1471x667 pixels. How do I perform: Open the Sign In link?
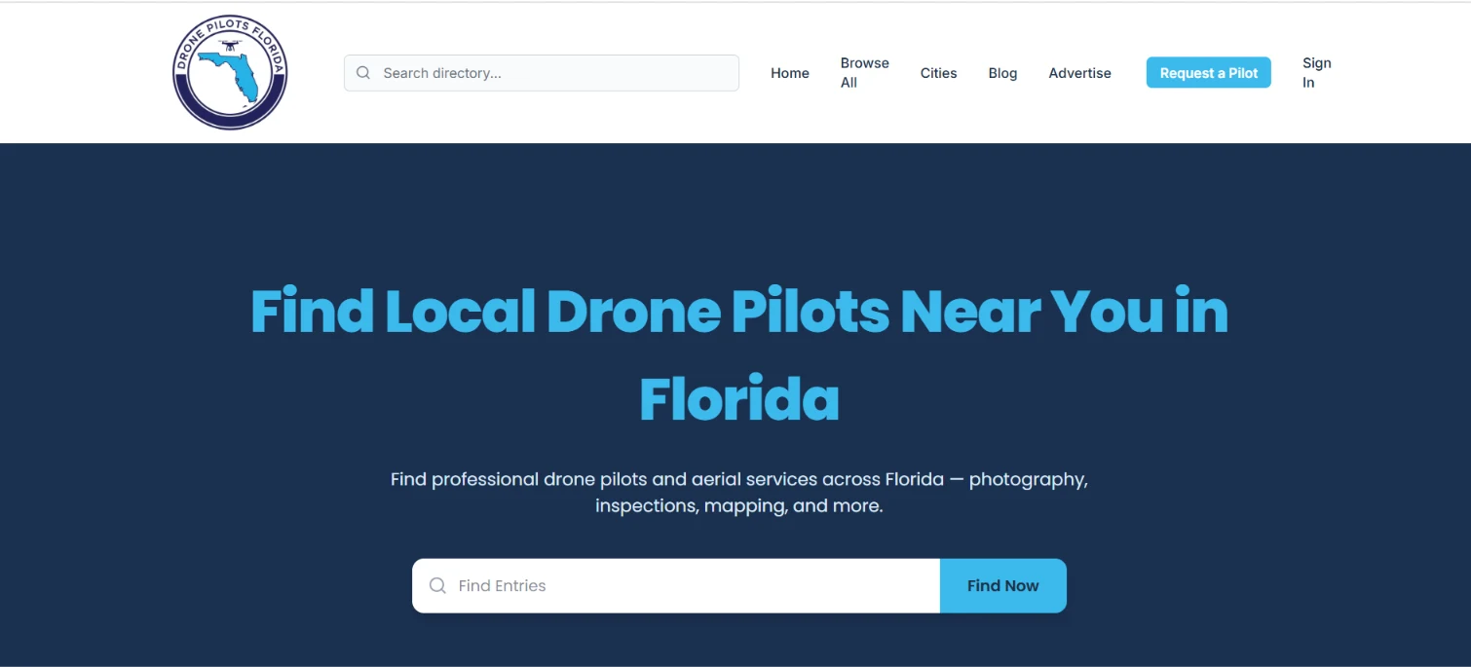pos(1317,73)
